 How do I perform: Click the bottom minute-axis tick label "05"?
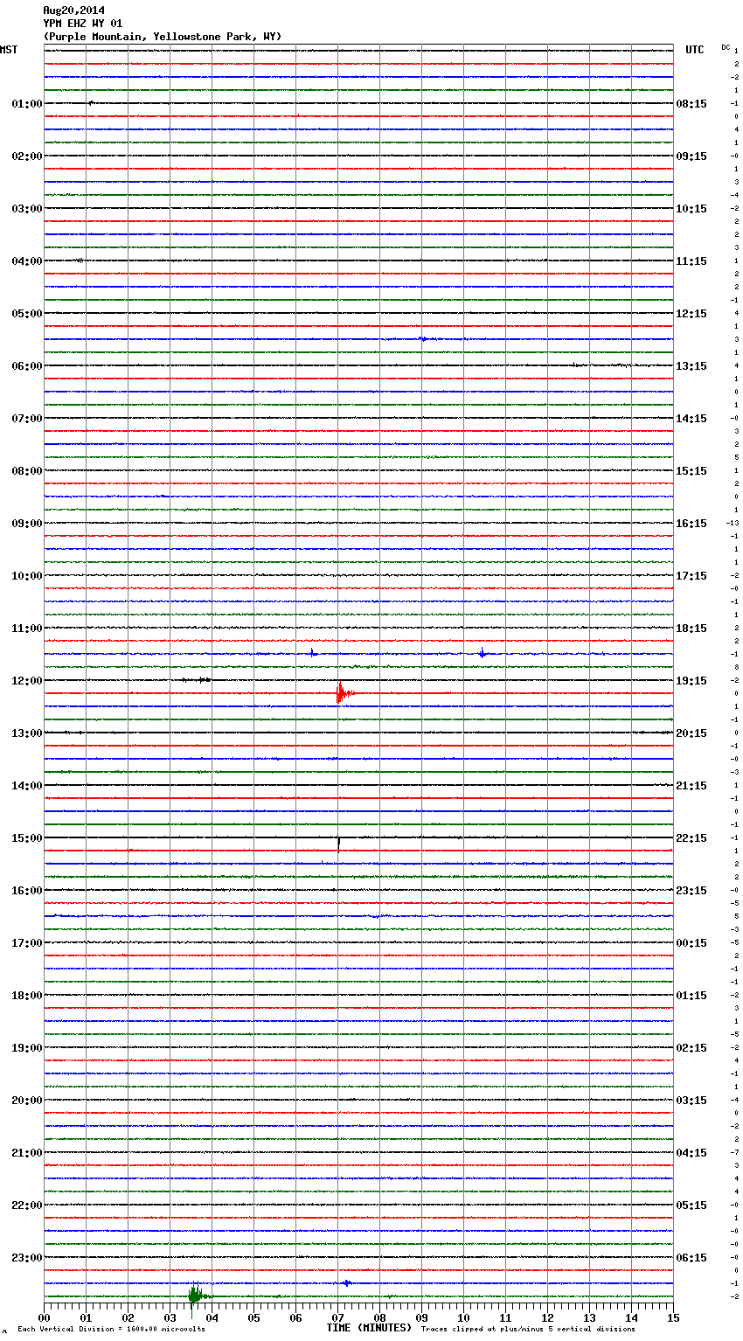click(254, 1317)
